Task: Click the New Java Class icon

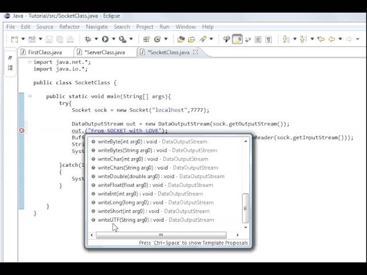Action: (157, 39)
